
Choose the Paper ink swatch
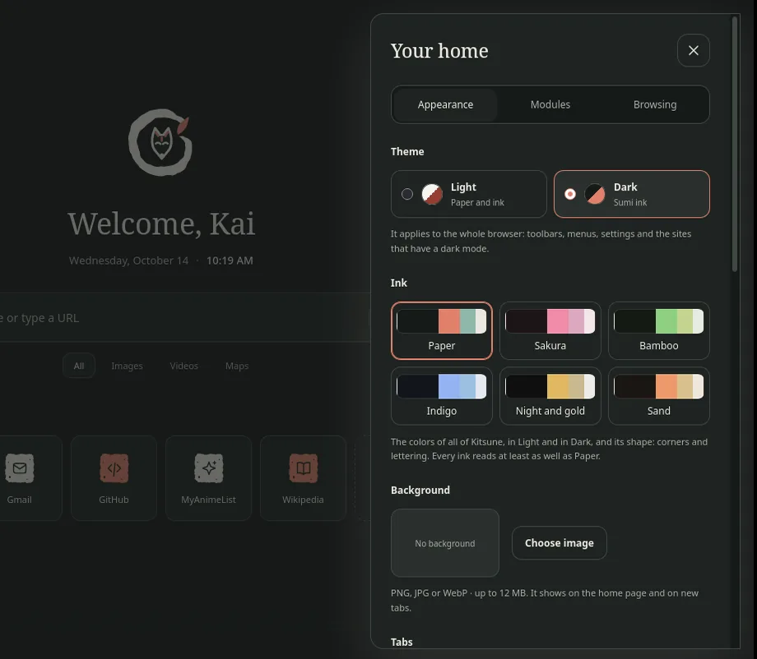click(x=441, y=330)
